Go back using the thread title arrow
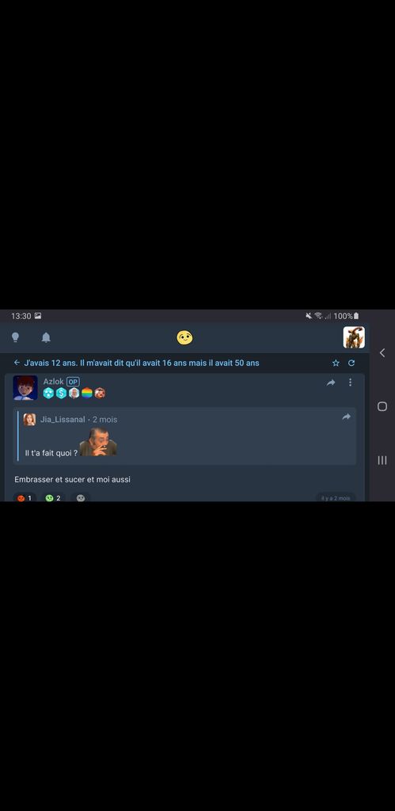This screenshot has height=811, width=395. click(17, 363)
